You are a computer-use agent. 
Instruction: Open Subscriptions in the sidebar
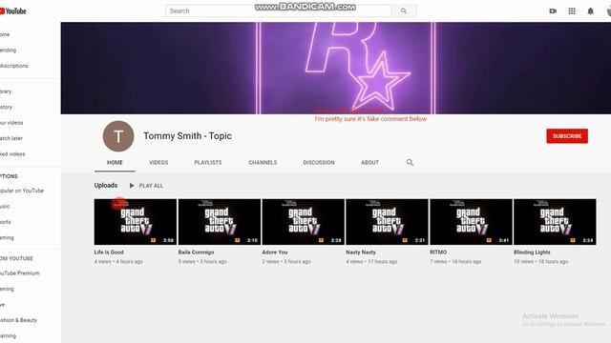click(x=14, y=66)
